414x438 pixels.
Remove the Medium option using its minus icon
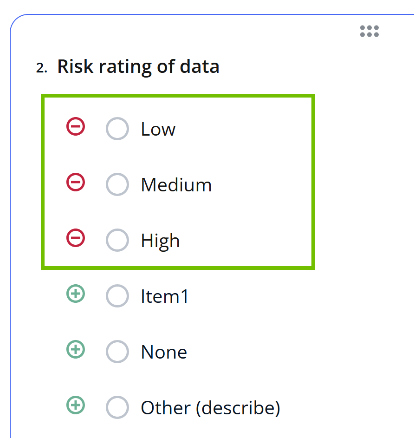[x=75, y=183]
